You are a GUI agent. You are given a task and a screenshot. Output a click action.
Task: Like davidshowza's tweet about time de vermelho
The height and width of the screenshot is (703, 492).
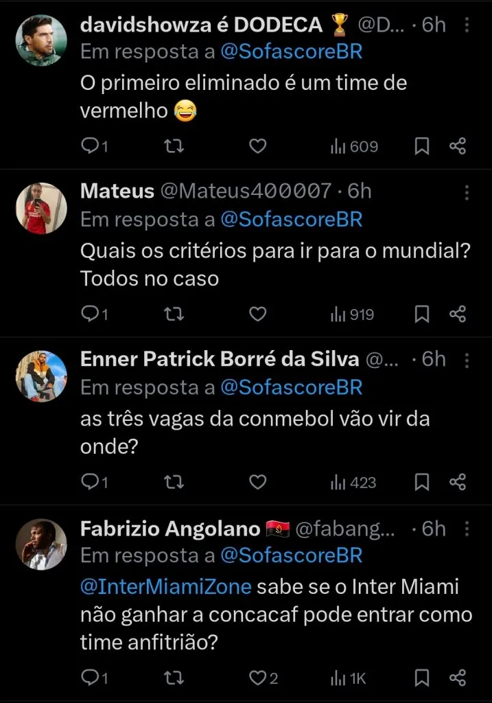pos(257,146)
